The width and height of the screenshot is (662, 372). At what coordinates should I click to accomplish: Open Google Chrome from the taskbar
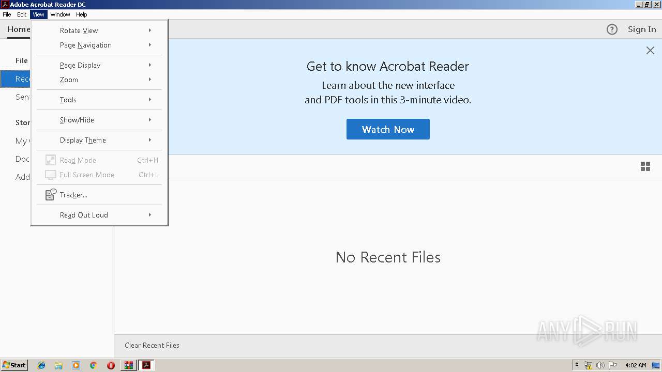[93, 365]
